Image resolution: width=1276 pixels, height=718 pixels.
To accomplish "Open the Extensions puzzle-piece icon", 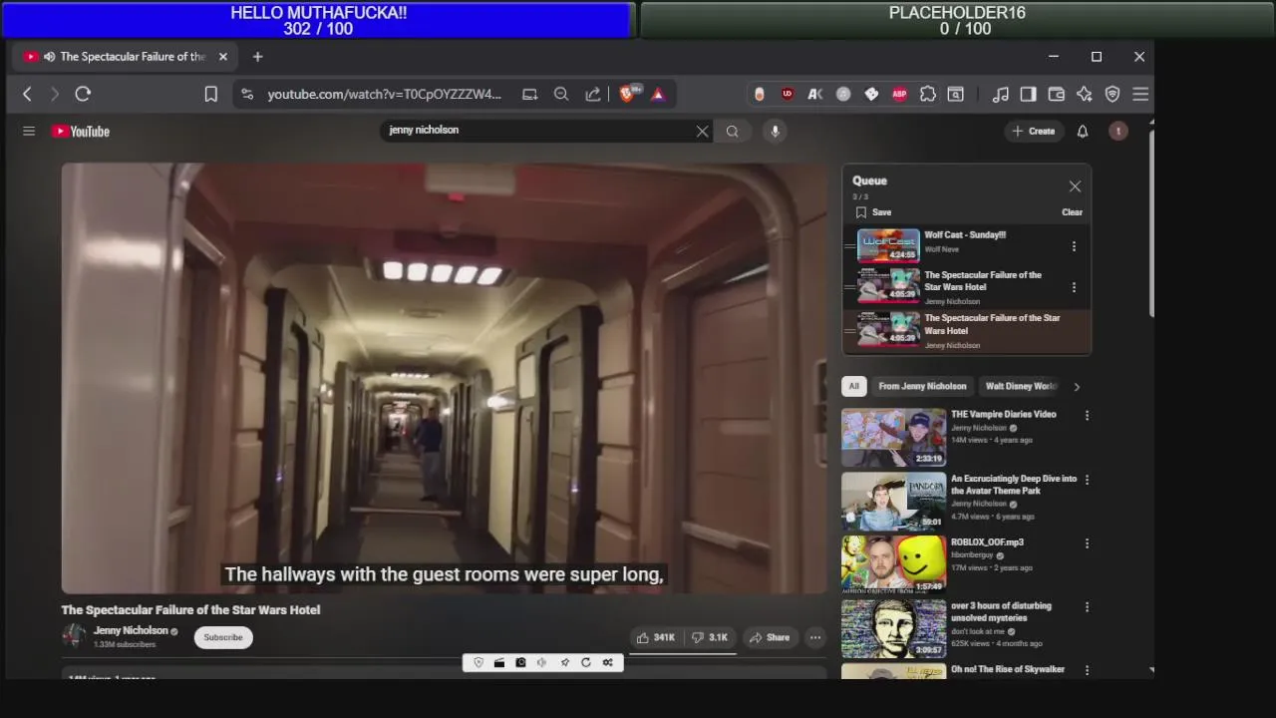I will click(x=927, y=94).
